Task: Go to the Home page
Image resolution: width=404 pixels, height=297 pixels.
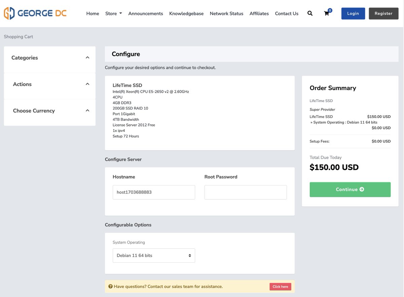Action: click(x=93, y=13)
